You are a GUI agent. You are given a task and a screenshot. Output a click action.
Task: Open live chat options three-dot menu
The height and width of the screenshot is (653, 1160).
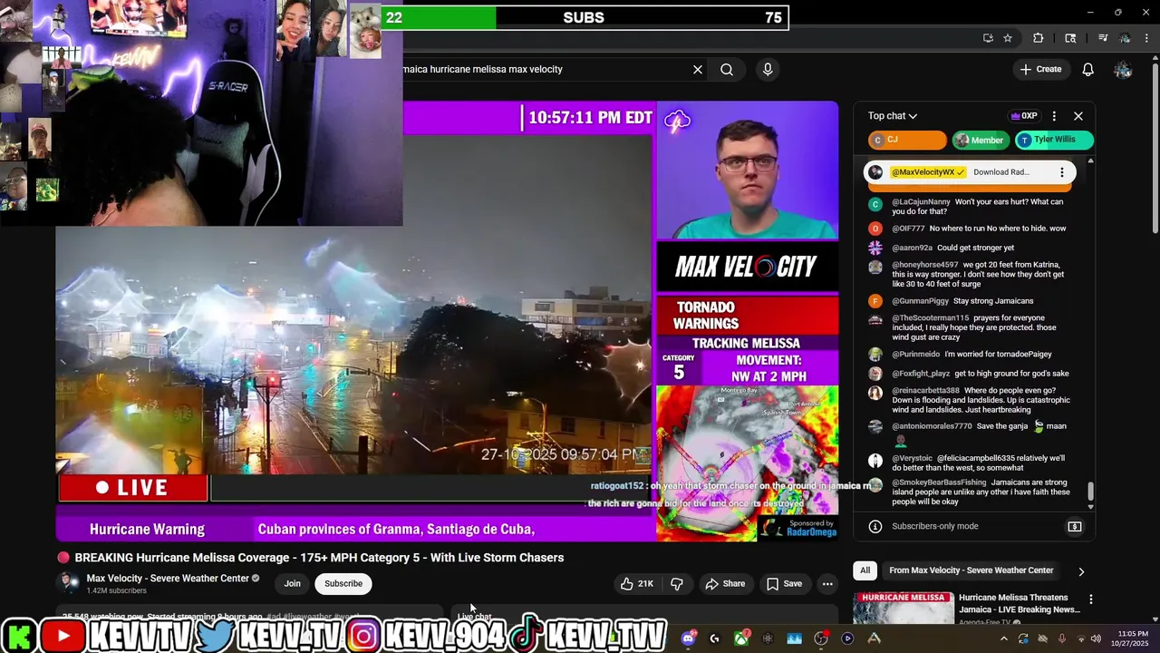pos(1054,116)
